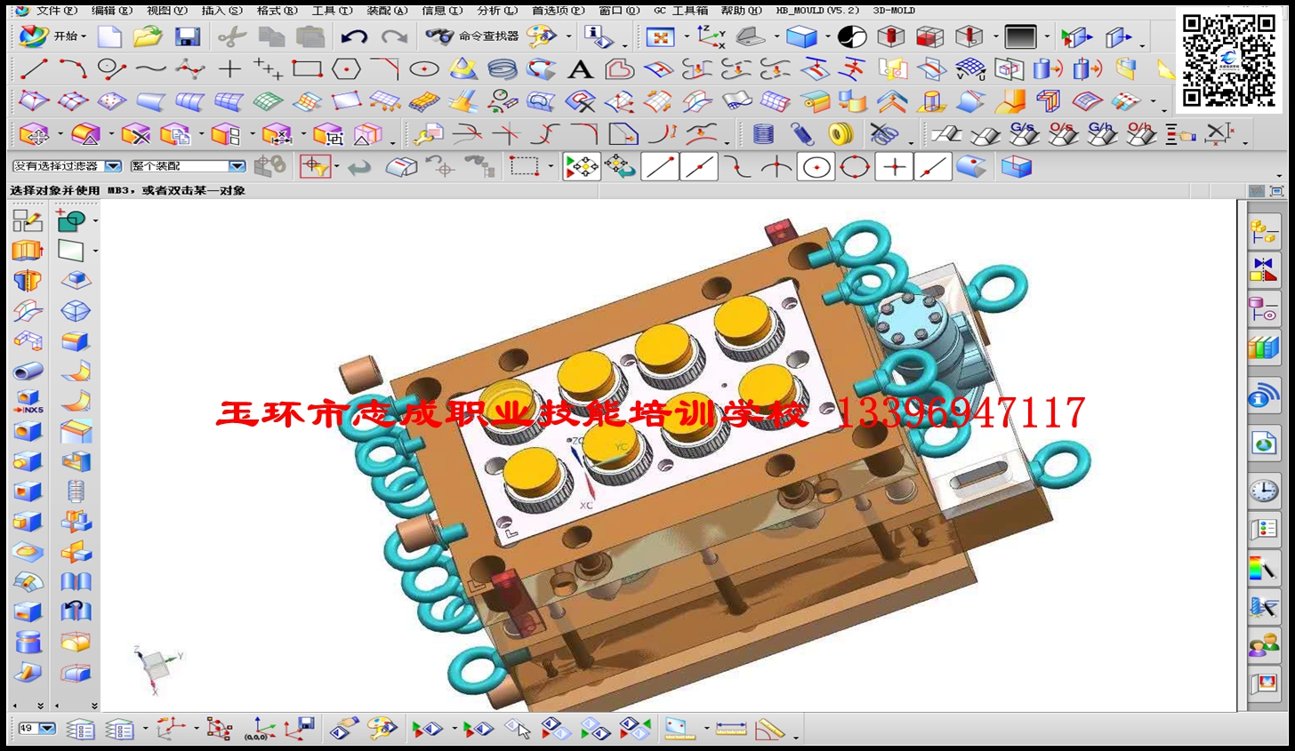The height and width of the screenshot is (751, 1295).
Task: Open the Assembly Navigator tab on the right bar
Action: pos(1264,231)
